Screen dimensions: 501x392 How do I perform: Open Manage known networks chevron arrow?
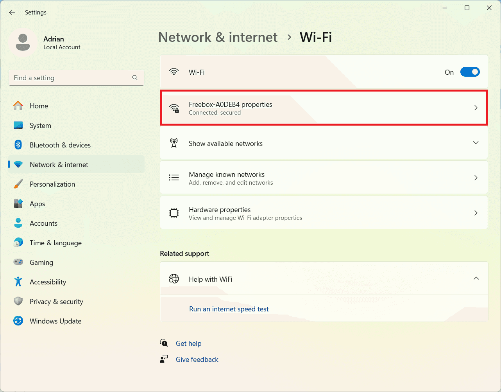tap(476, 178)
